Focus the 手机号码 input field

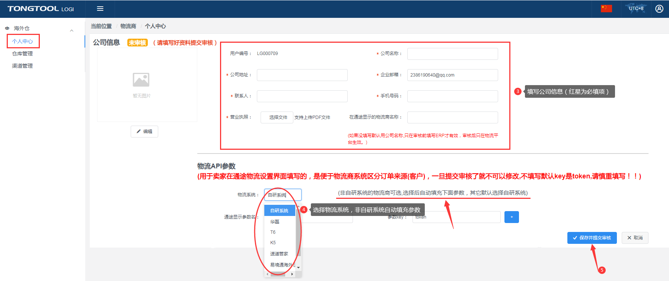[x=453, y=96]
